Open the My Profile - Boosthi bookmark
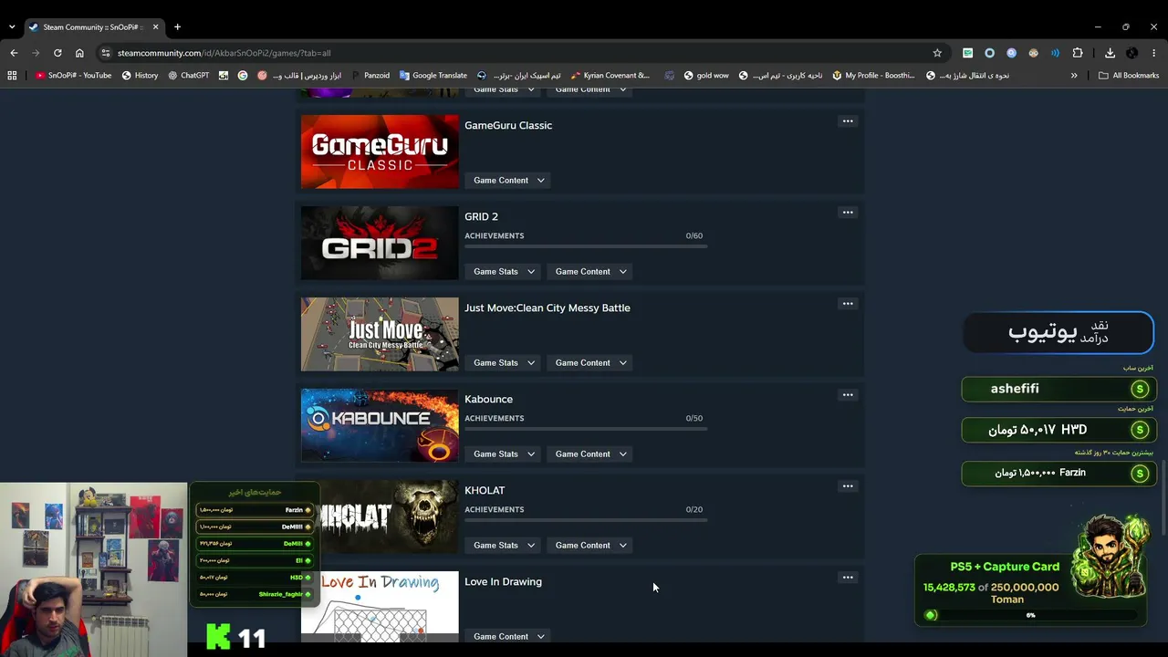 click(x=873, y=76)
